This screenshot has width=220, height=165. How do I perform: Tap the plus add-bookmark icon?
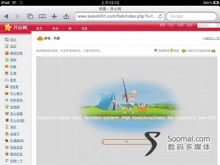[x=54, y=16]
